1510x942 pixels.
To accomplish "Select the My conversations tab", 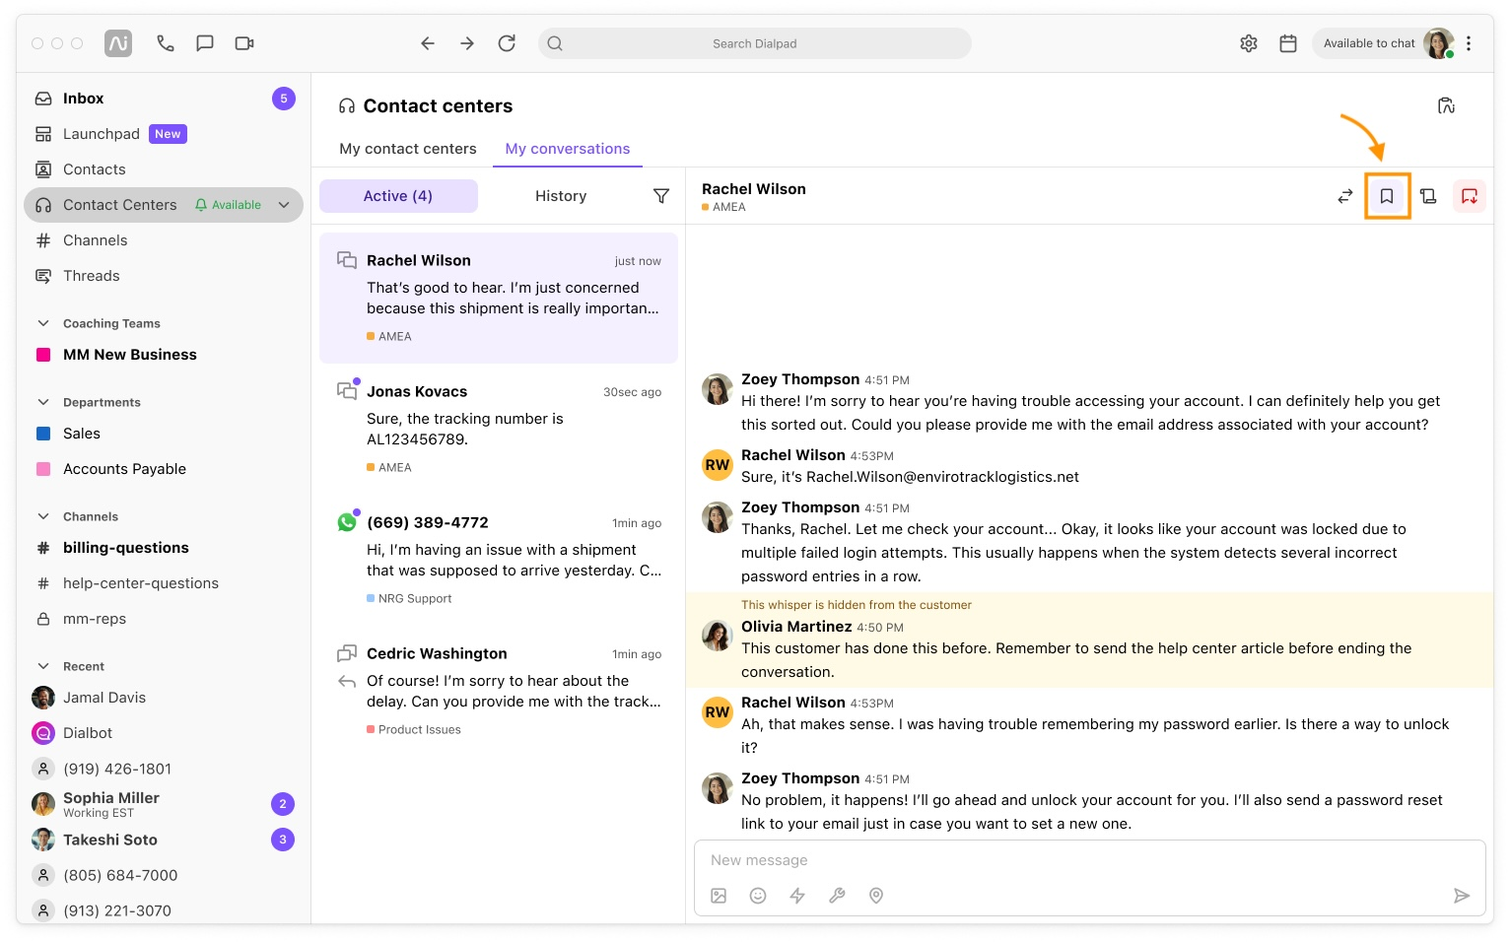I will point(568,149).
